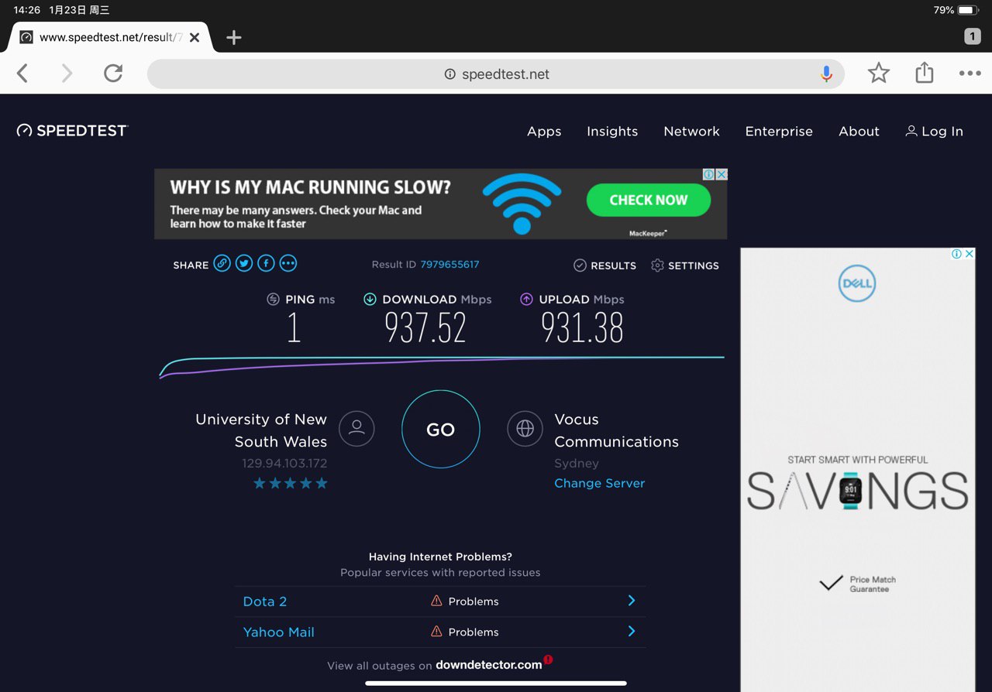Open browser share sheet icon
992x692 pixels.
tap(924, 74)
